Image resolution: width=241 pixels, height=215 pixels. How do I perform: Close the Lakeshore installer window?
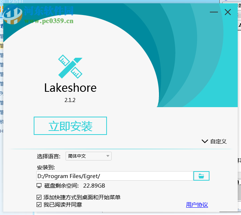point(227,12)
